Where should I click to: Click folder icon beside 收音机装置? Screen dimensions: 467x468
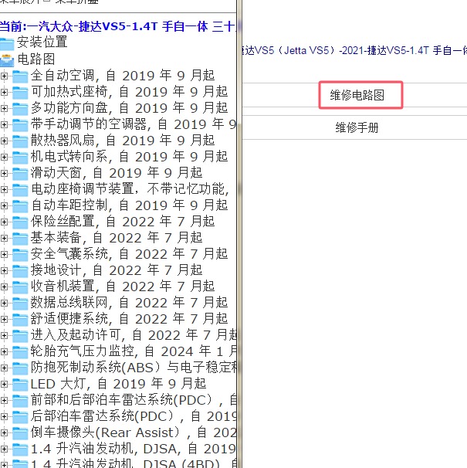coord(20,287)
